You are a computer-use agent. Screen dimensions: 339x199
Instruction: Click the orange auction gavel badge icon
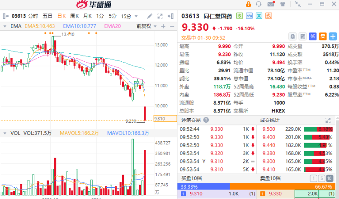tap(269, 16)
